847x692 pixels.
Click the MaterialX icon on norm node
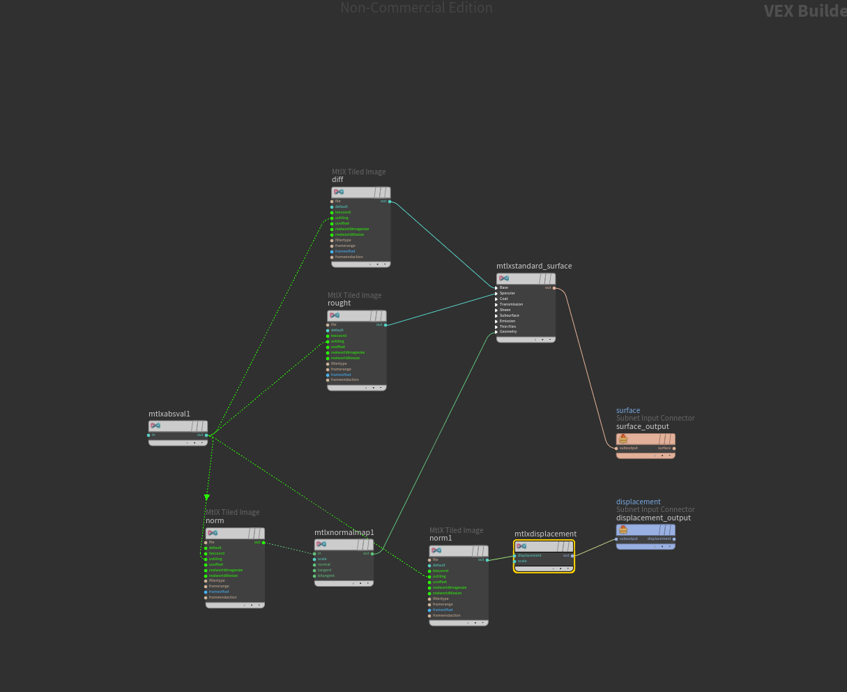click(x=213, y=533)
